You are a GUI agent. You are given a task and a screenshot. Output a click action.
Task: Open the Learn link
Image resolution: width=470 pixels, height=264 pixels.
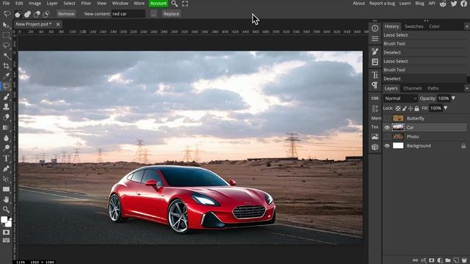click(405, 3)
